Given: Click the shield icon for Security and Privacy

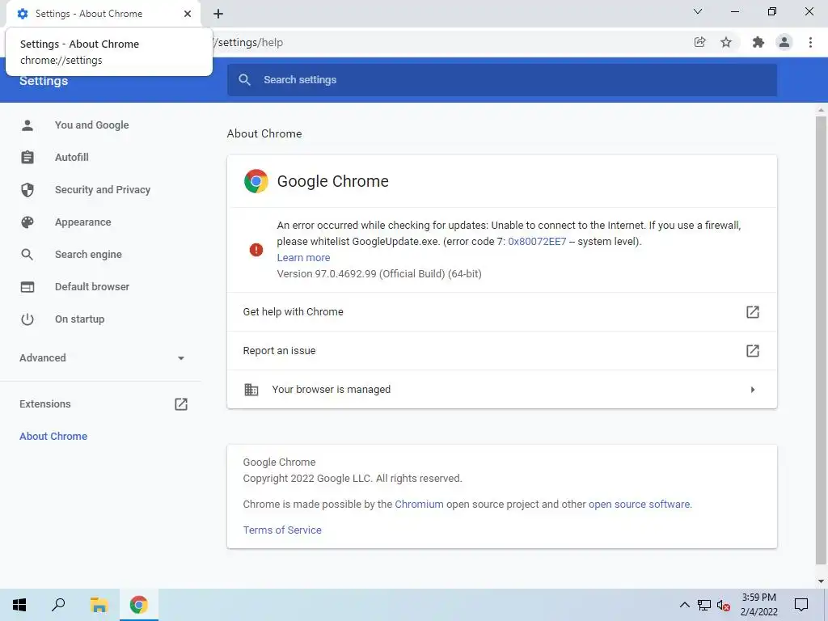Looking at the screenshot, I should point(27,190).
